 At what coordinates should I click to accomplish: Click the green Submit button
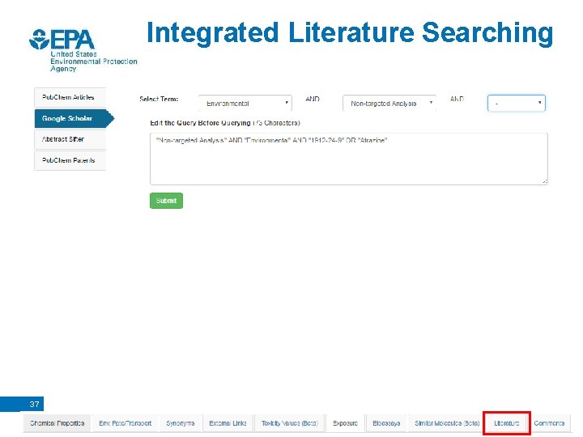[166, 201]
